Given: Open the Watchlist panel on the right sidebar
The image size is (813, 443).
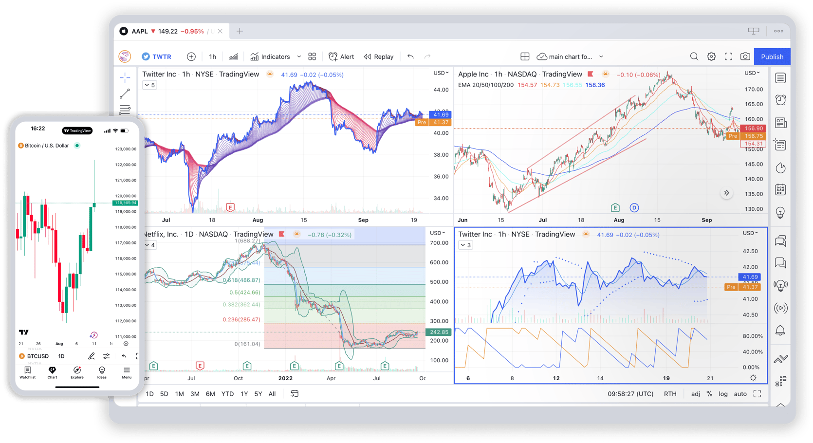Looking at the screenshot, I should click(780, 78).
